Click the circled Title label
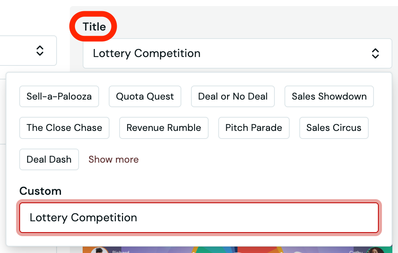Viewport: 398px width, 253px height. (93, 27)
